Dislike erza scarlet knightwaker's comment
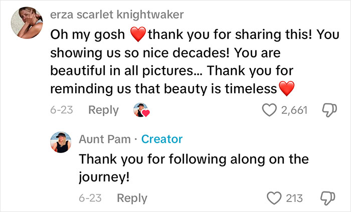 click(327, 110)
